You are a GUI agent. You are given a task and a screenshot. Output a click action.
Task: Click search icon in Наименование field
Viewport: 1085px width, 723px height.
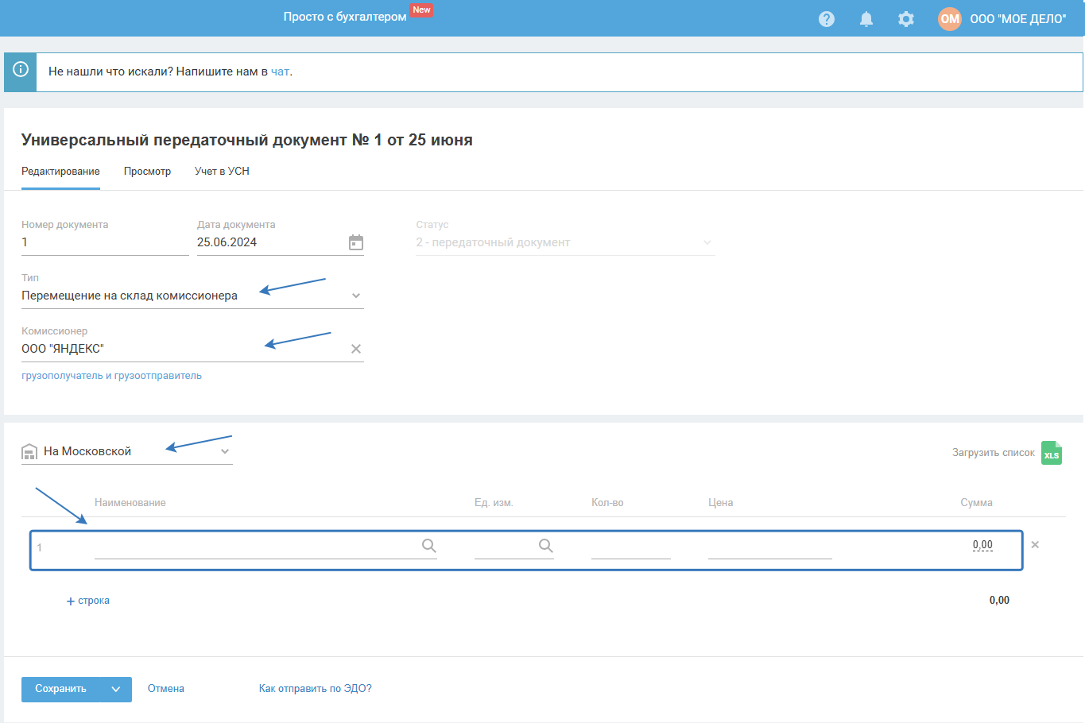point(428,546)
